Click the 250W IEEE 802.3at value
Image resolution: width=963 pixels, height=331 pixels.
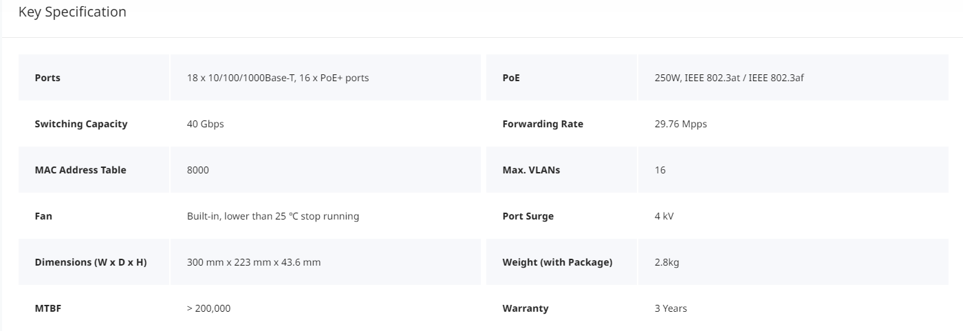point(729,78)
